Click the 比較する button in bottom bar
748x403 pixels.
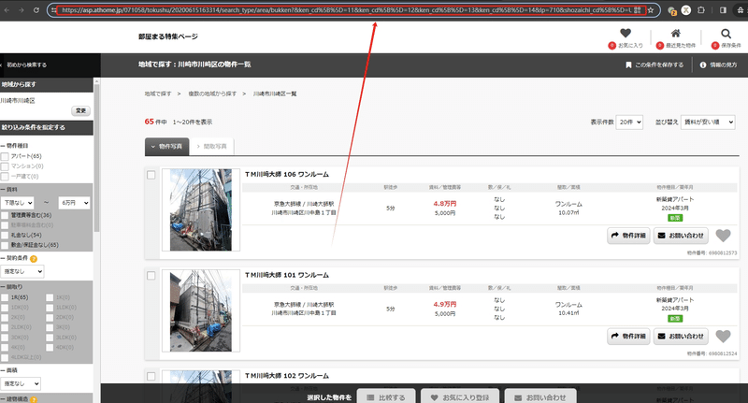tap(386, 397)
